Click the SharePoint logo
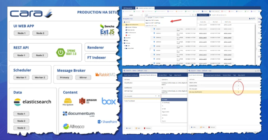The image size is (268, 140). [x=107, y=122]
